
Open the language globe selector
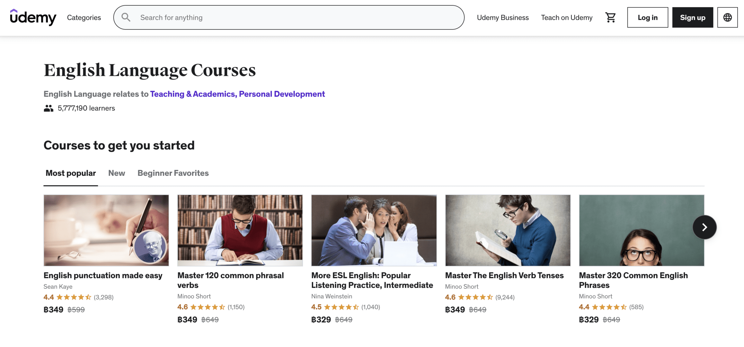coord(728,17)
